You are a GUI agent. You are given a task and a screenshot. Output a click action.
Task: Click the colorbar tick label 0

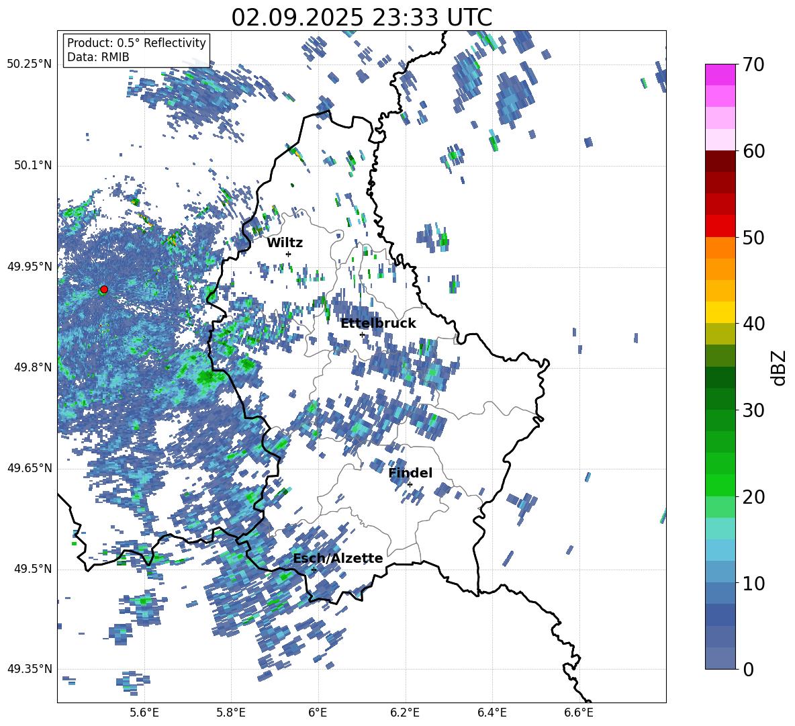[x=748, y=669]
